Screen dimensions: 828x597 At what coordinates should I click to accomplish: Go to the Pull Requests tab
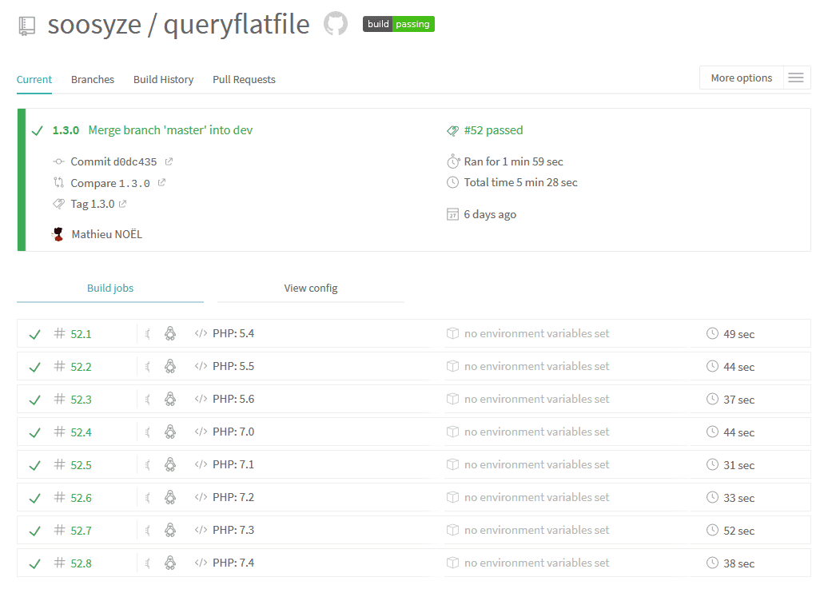[x=244, y=79]
